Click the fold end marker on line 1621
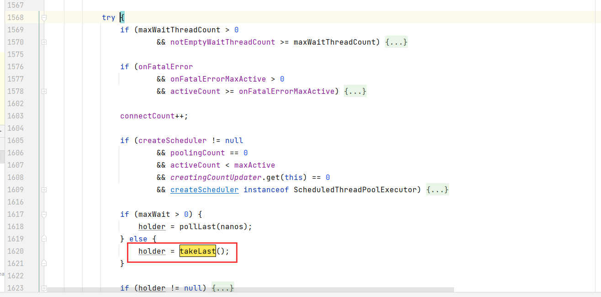601x297 pixels. coord(44,264)
